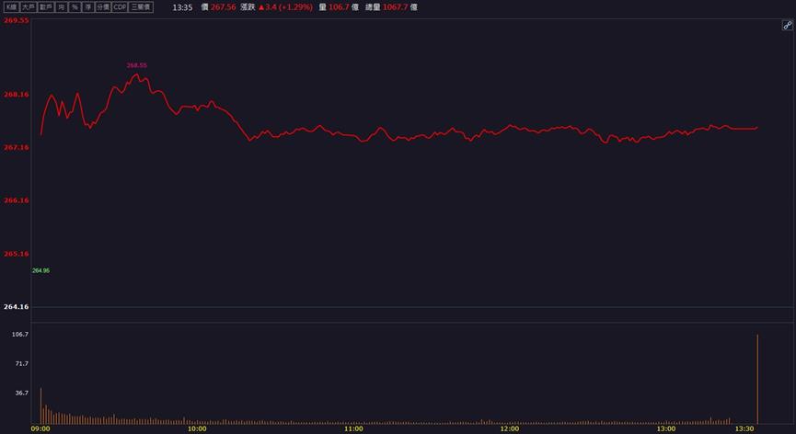This screenshot has height=434, width=796.
Task: Toggle the CDP indicator button
Action: point(120,7)
